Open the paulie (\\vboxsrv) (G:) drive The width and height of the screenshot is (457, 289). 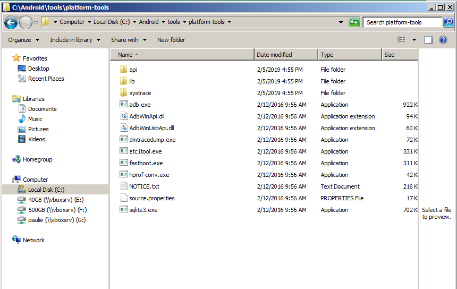(57, 220)
